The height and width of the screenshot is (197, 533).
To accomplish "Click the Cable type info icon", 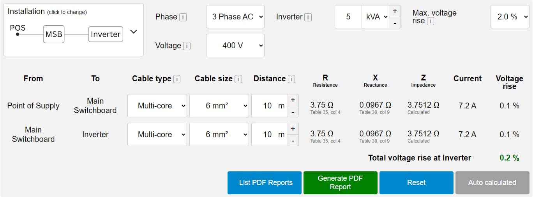I will tap(176, 79).
